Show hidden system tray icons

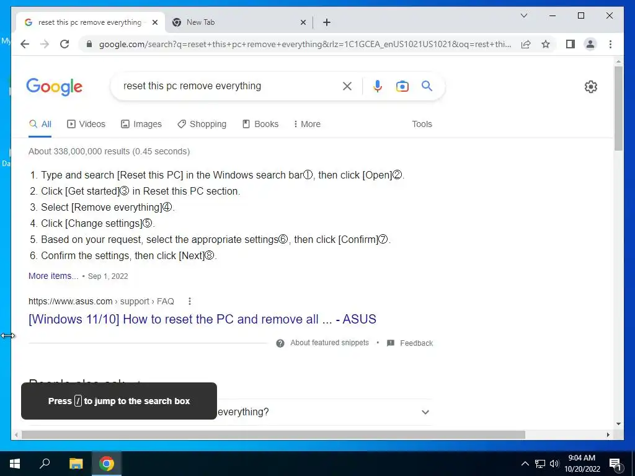(x=525, y=464)
